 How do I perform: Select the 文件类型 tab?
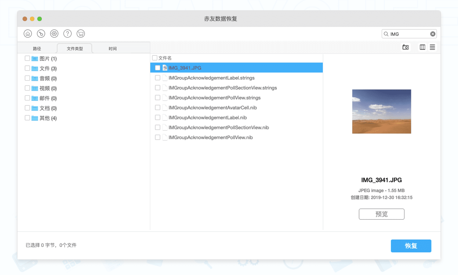tap(75, 49)
